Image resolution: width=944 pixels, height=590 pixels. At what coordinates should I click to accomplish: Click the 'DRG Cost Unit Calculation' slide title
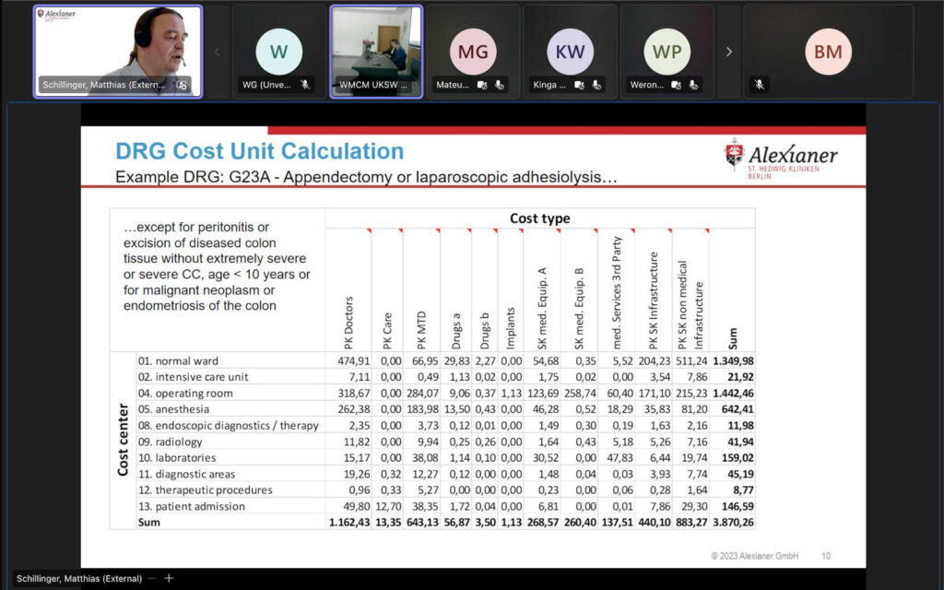[259, 151]
